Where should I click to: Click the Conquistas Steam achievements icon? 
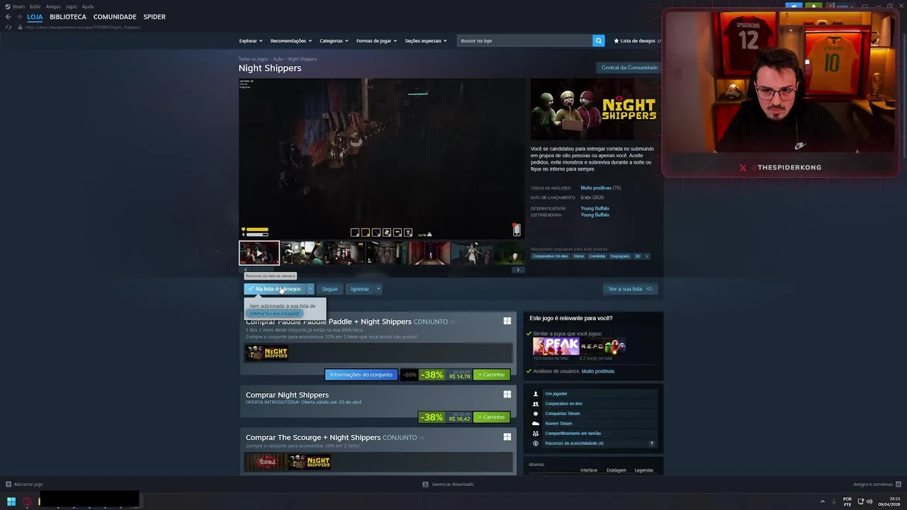[536, 413]
